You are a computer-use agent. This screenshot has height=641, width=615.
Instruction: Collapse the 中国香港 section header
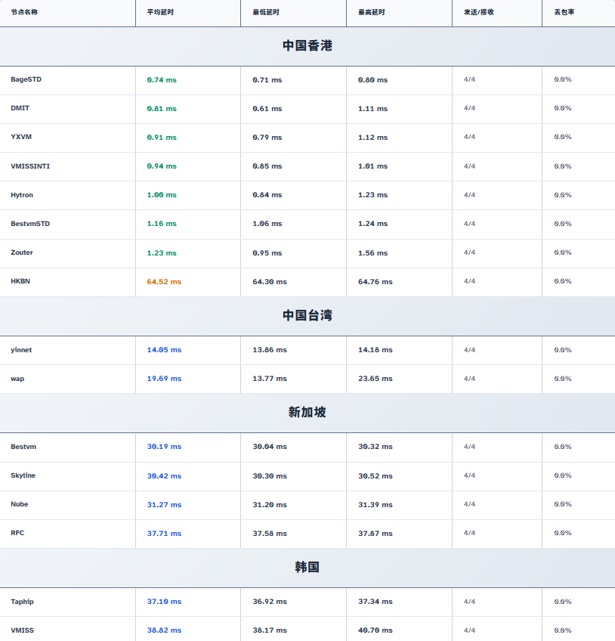click(307, 46)
